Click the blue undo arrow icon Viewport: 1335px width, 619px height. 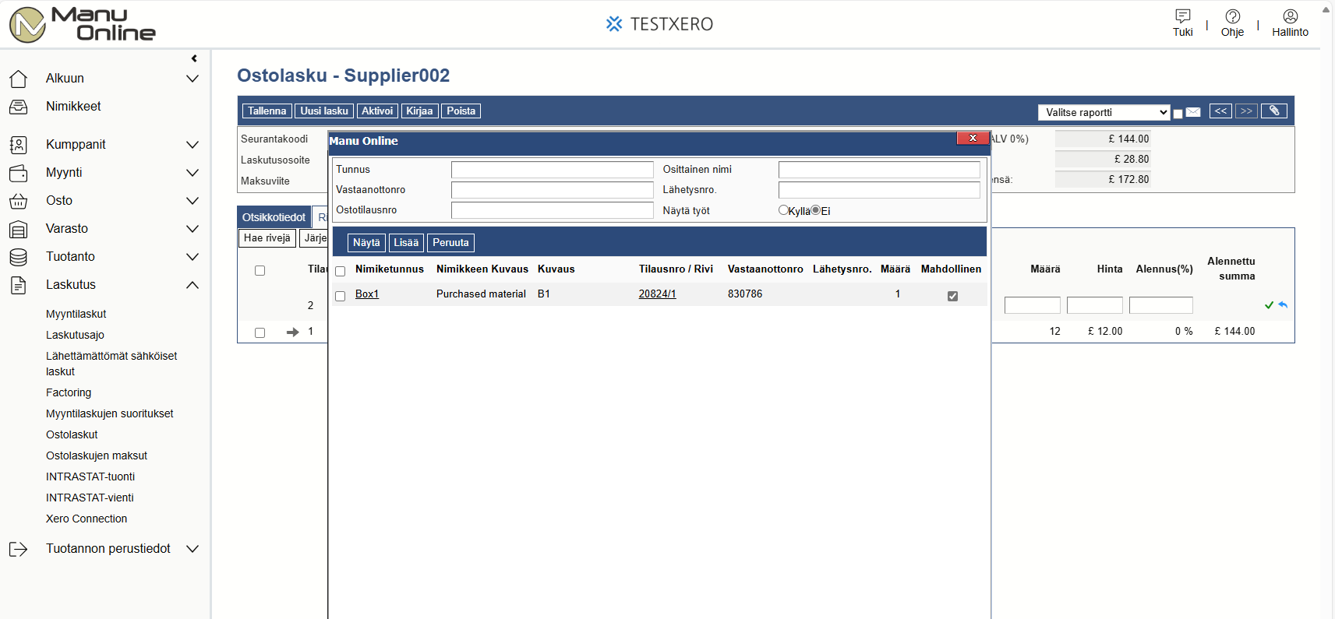point(1283,305)
